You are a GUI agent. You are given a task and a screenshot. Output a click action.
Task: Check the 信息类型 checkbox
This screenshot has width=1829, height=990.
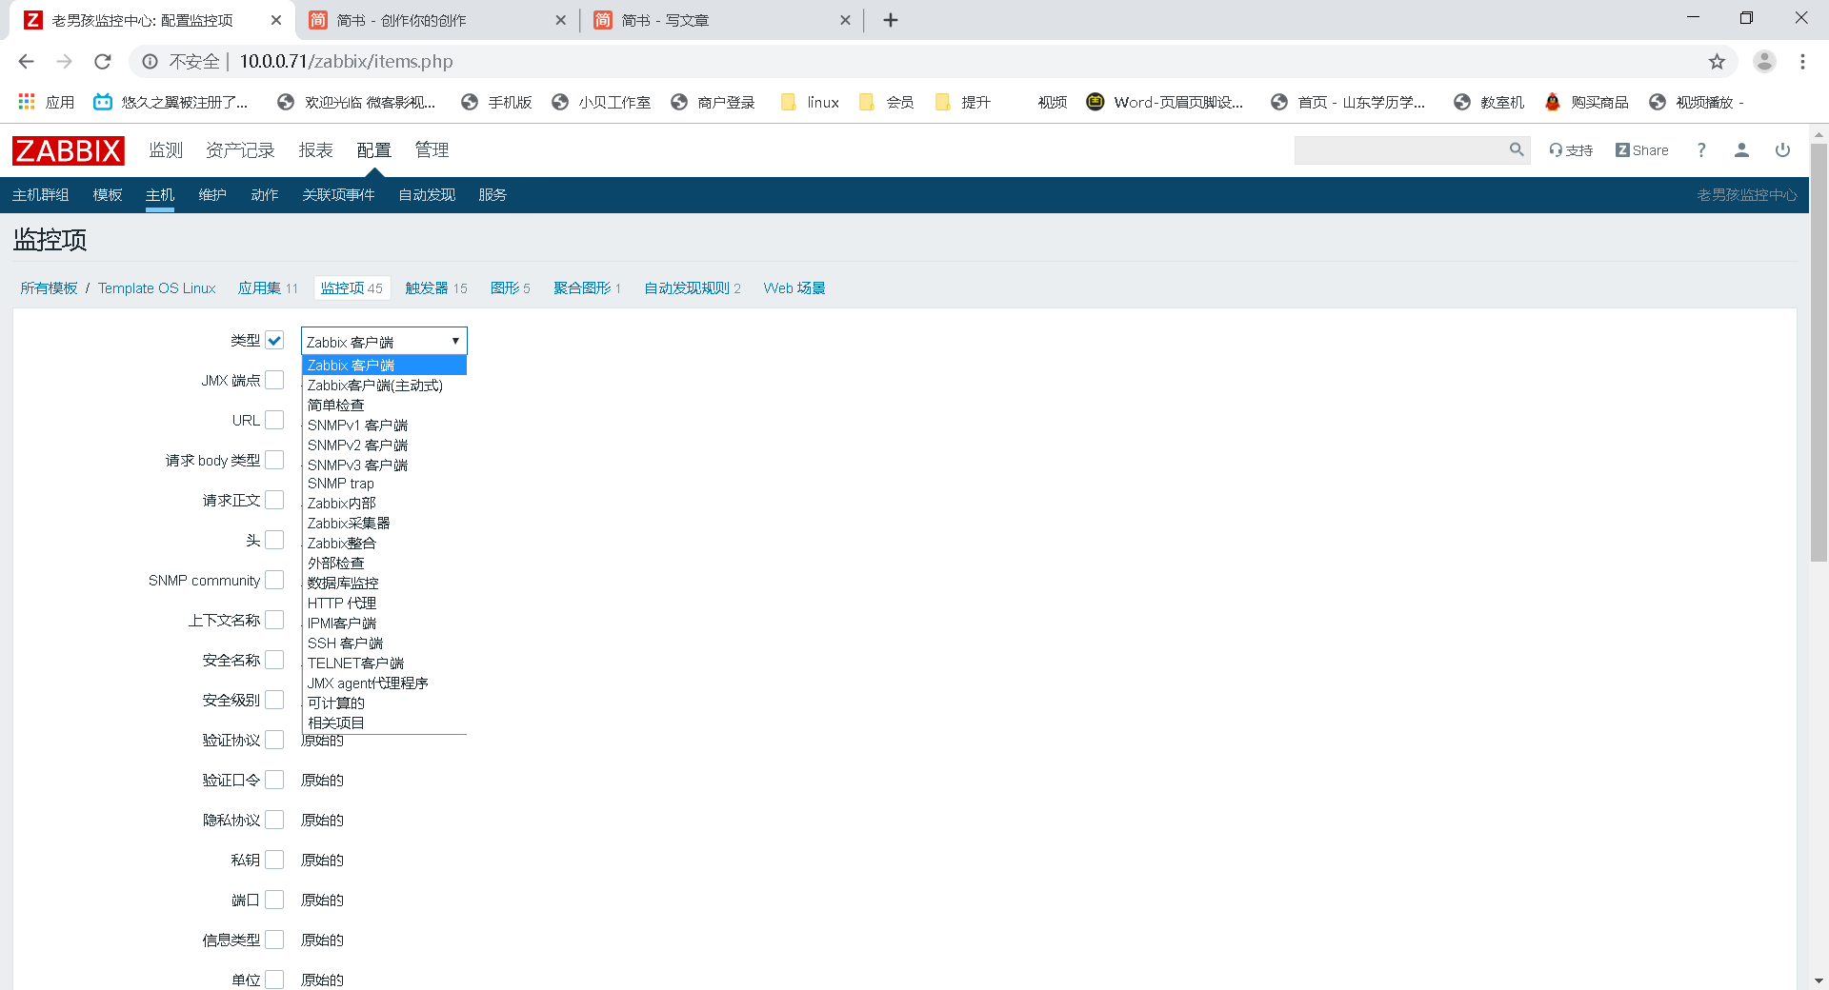point(274,940)
